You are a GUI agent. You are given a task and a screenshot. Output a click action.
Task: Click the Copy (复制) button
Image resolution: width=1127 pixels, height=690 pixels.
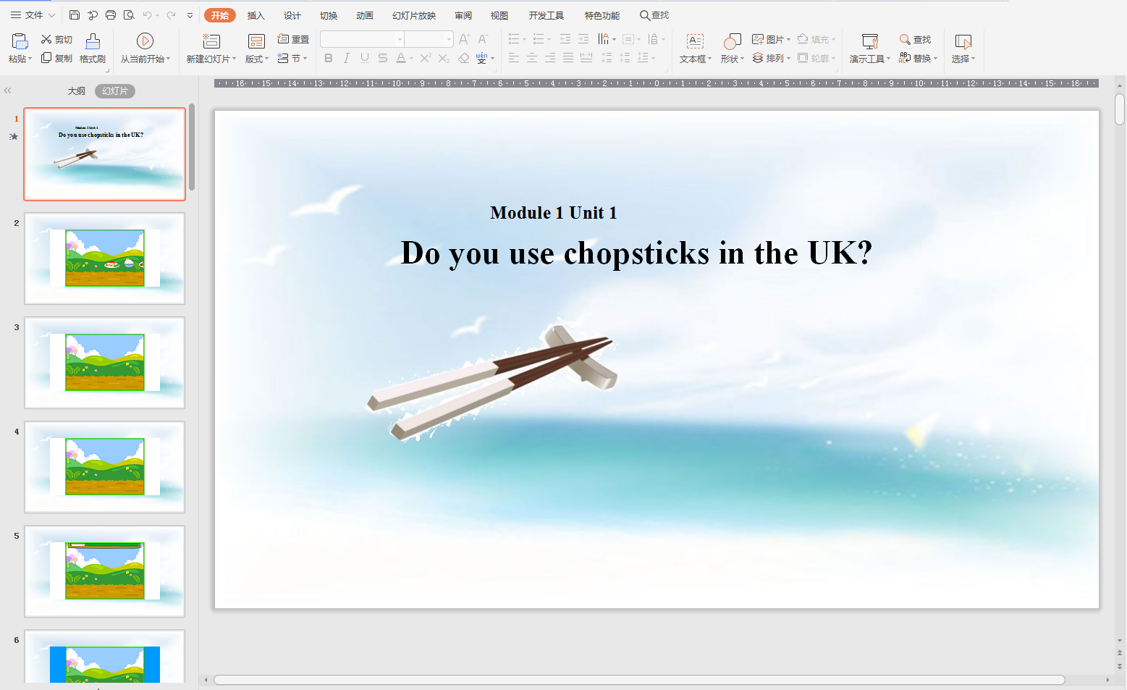pos(56,58)
